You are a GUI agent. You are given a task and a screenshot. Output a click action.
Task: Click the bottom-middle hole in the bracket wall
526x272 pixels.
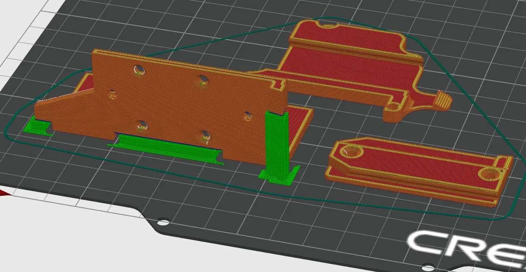204,135
